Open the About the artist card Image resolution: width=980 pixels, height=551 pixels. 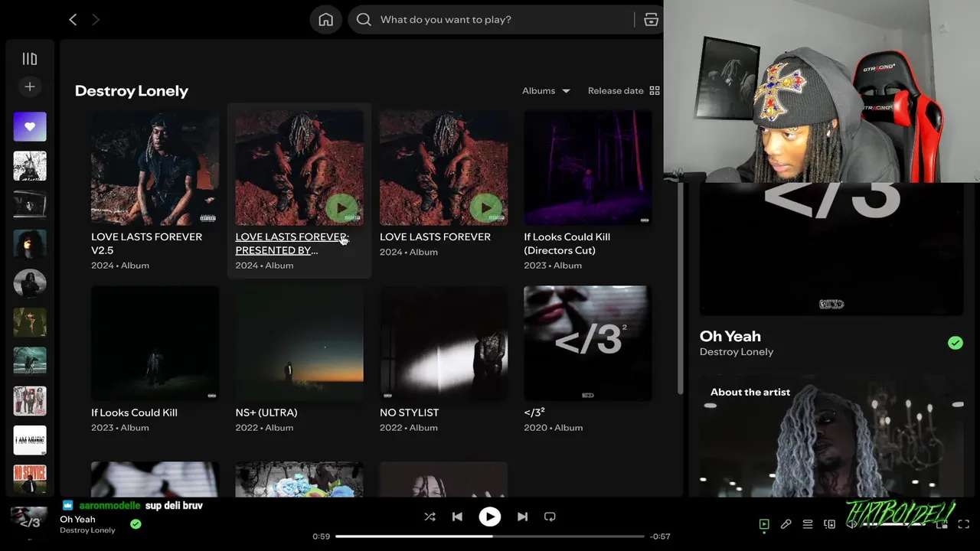[x=830, y=435]
